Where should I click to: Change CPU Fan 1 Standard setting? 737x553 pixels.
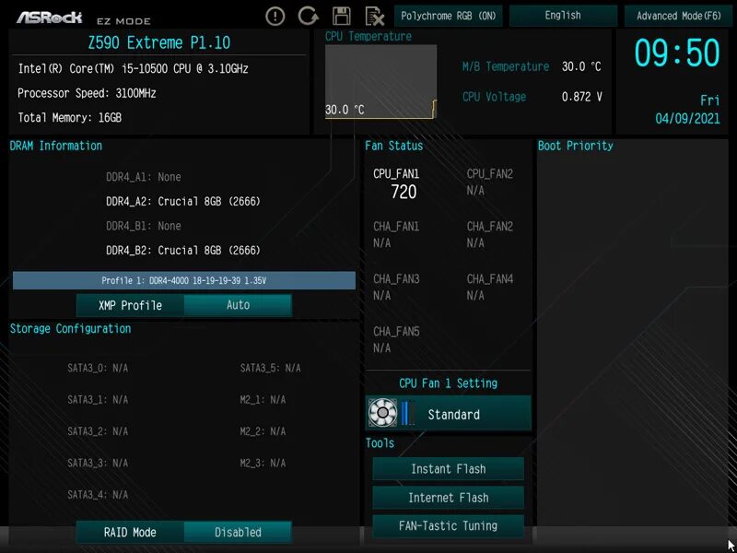[449, 413]
